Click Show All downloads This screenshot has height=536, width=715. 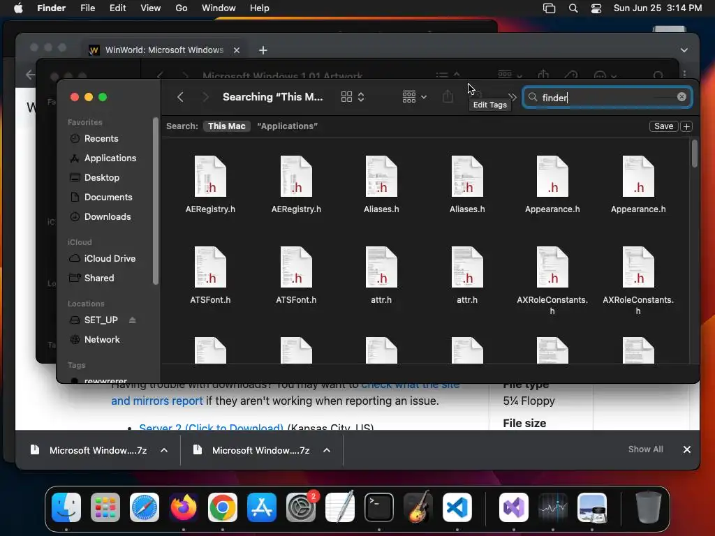(645, 449)
